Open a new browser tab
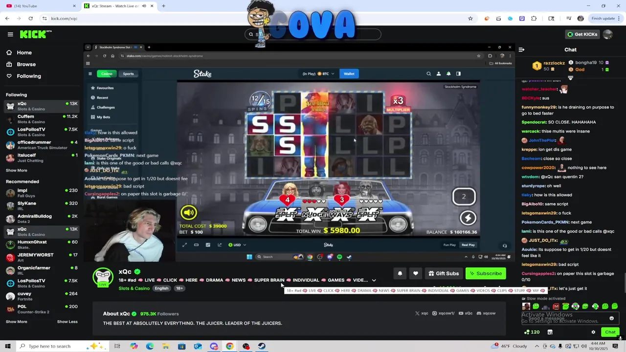This screenshot has width=626, height=352. click(163, 6)
